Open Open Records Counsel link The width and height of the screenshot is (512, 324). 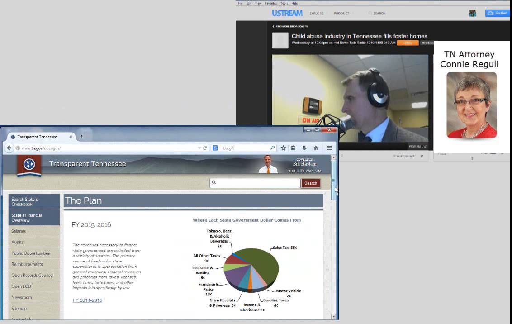pyautogui.click(x=34, y=275)
